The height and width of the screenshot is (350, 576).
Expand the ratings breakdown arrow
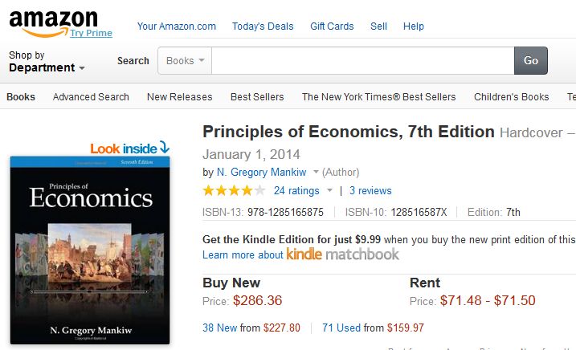coord(329,191)
